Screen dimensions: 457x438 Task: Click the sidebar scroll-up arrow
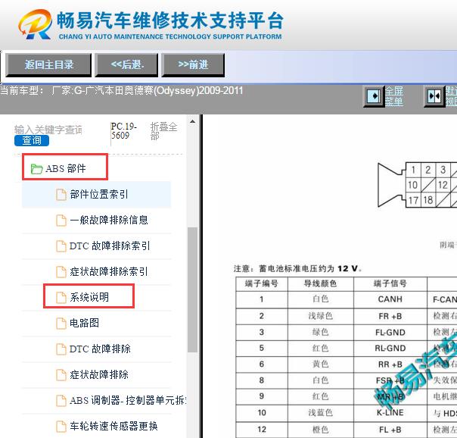pyautogui.click(x=192, y=121)
